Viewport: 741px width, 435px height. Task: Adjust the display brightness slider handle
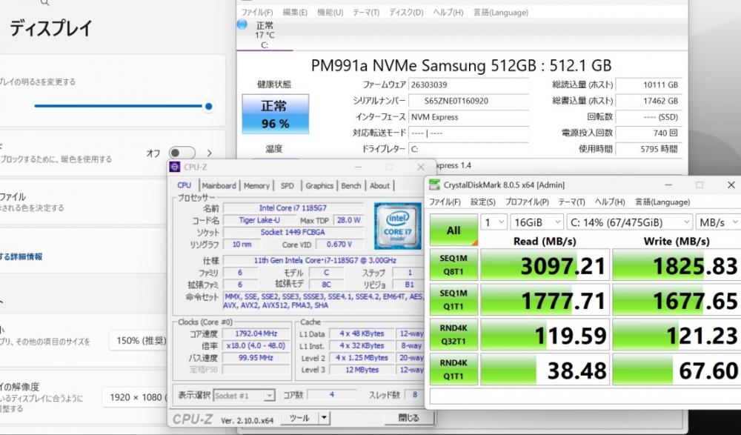[x=208, y=106]
